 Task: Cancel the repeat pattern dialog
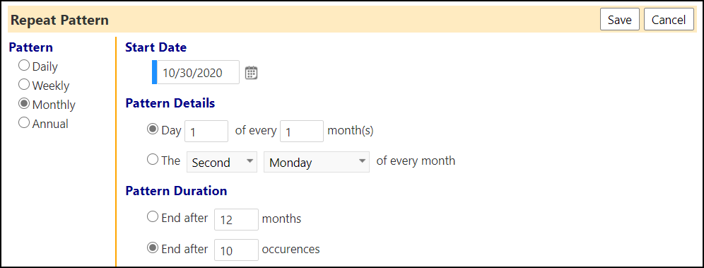(x=669, y=20)
